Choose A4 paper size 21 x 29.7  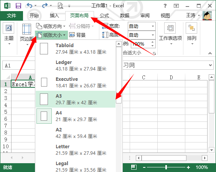[x=76, y=116]
